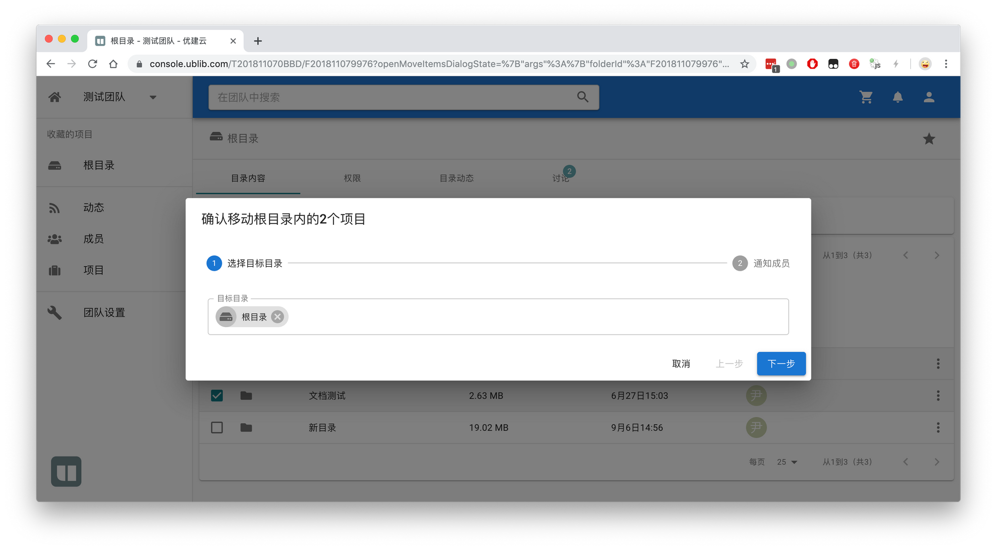Remove the 根目录 chip with its X icon

pos(278,317)
